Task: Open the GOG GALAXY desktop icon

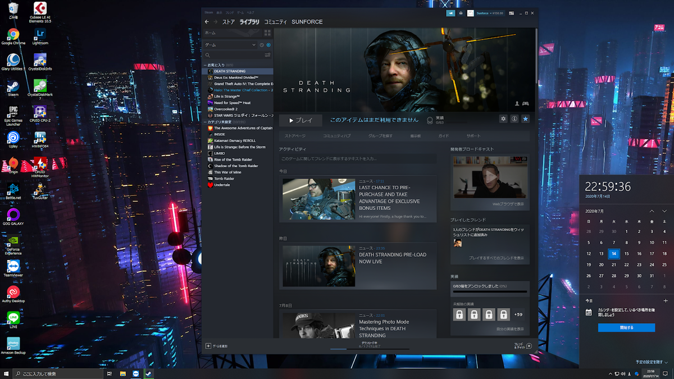Action: pos(13,217)
